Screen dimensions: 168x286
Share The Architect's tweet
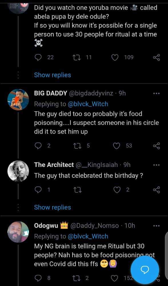coord(157,190)
